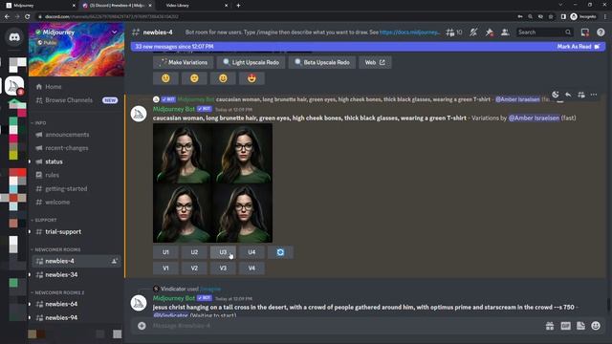
Task: Open the GIF picker icon
Action: point(565,326)
